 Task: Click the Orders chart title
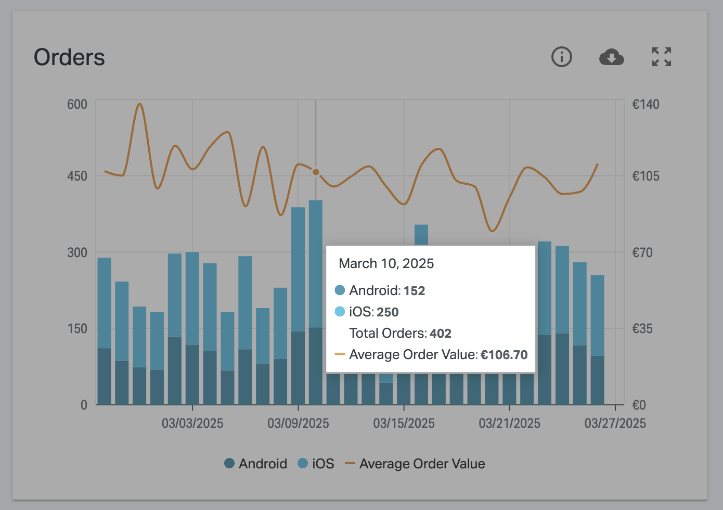pos(69,57)
